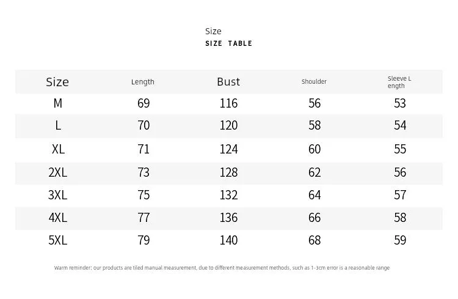This screenshot has height=299, width=458.
Task: Click bust value 136 for 4XL
Action: tap(229, 218)
